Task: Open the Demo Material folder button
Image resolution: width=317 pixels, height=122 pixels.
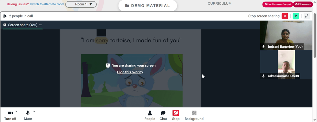Action: tap(148, 6)
